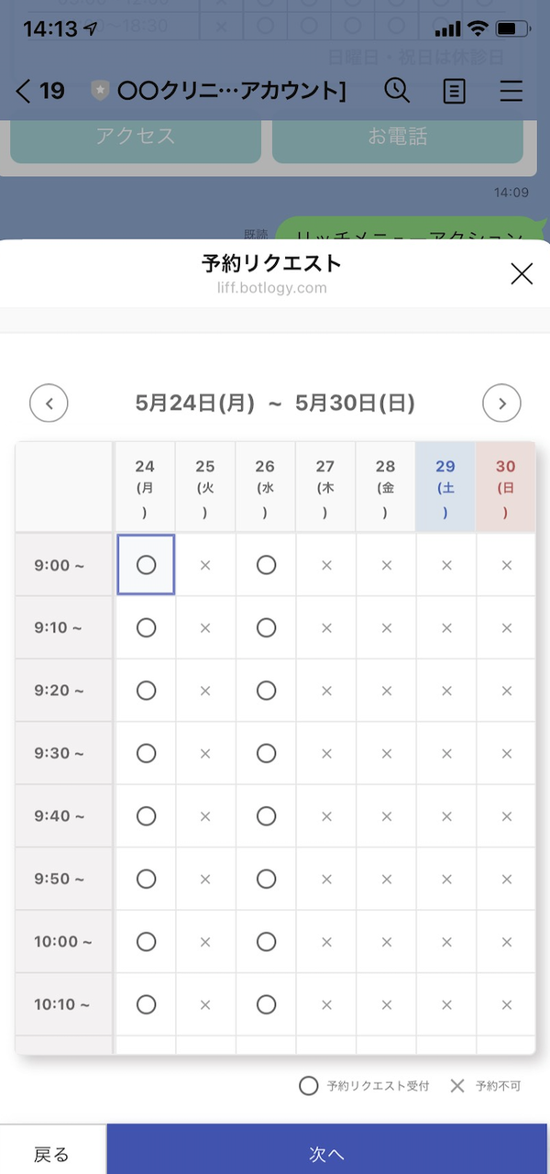Go back using the chat back arrow
The image size is (550, 1174).
[25, 91]
